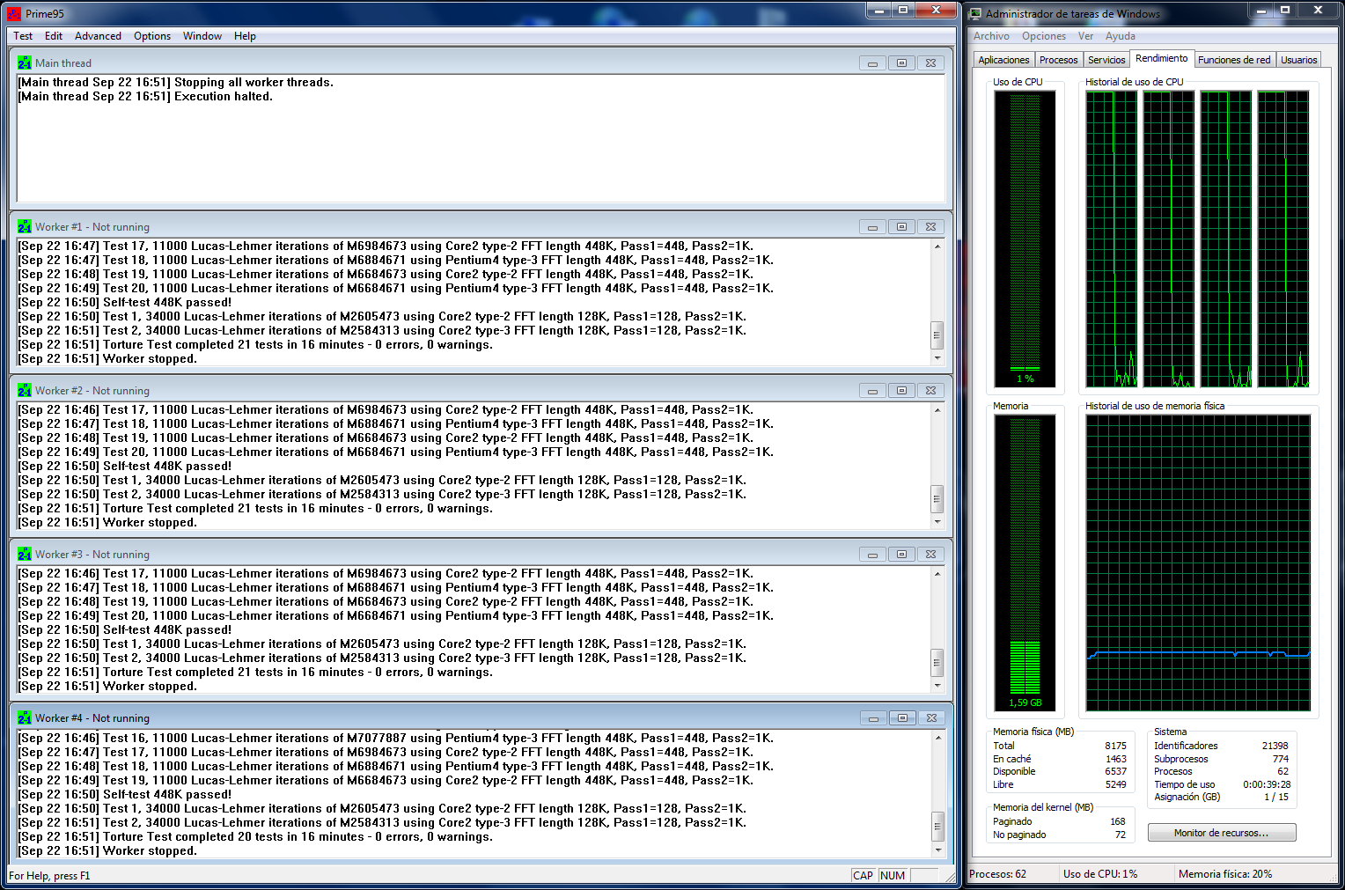Click the Worker #3 scrollbar up arrow
The width and height of the screenshot is (1345, 890).
pos(937,574)
